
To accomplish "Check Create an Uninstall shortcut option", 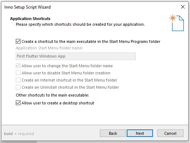I will click(x=18, y=87).
